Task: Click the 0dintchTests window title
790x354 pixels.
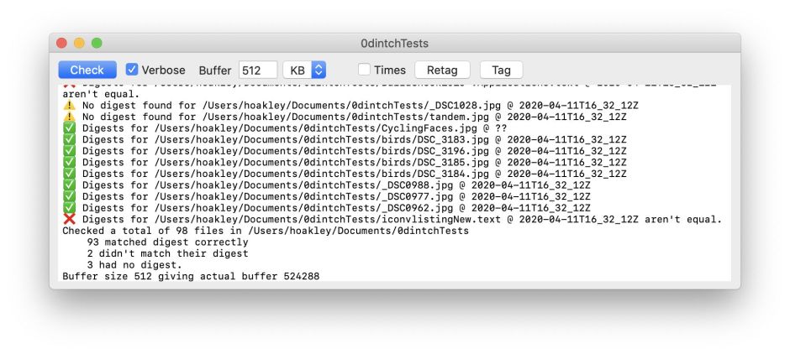Action: click(394, 43)
